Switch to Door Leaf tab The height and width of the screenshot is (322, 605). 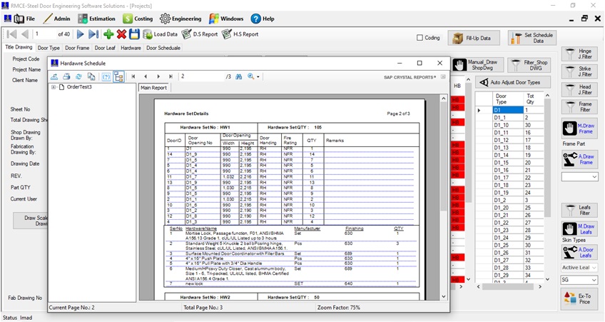(105, 48)
